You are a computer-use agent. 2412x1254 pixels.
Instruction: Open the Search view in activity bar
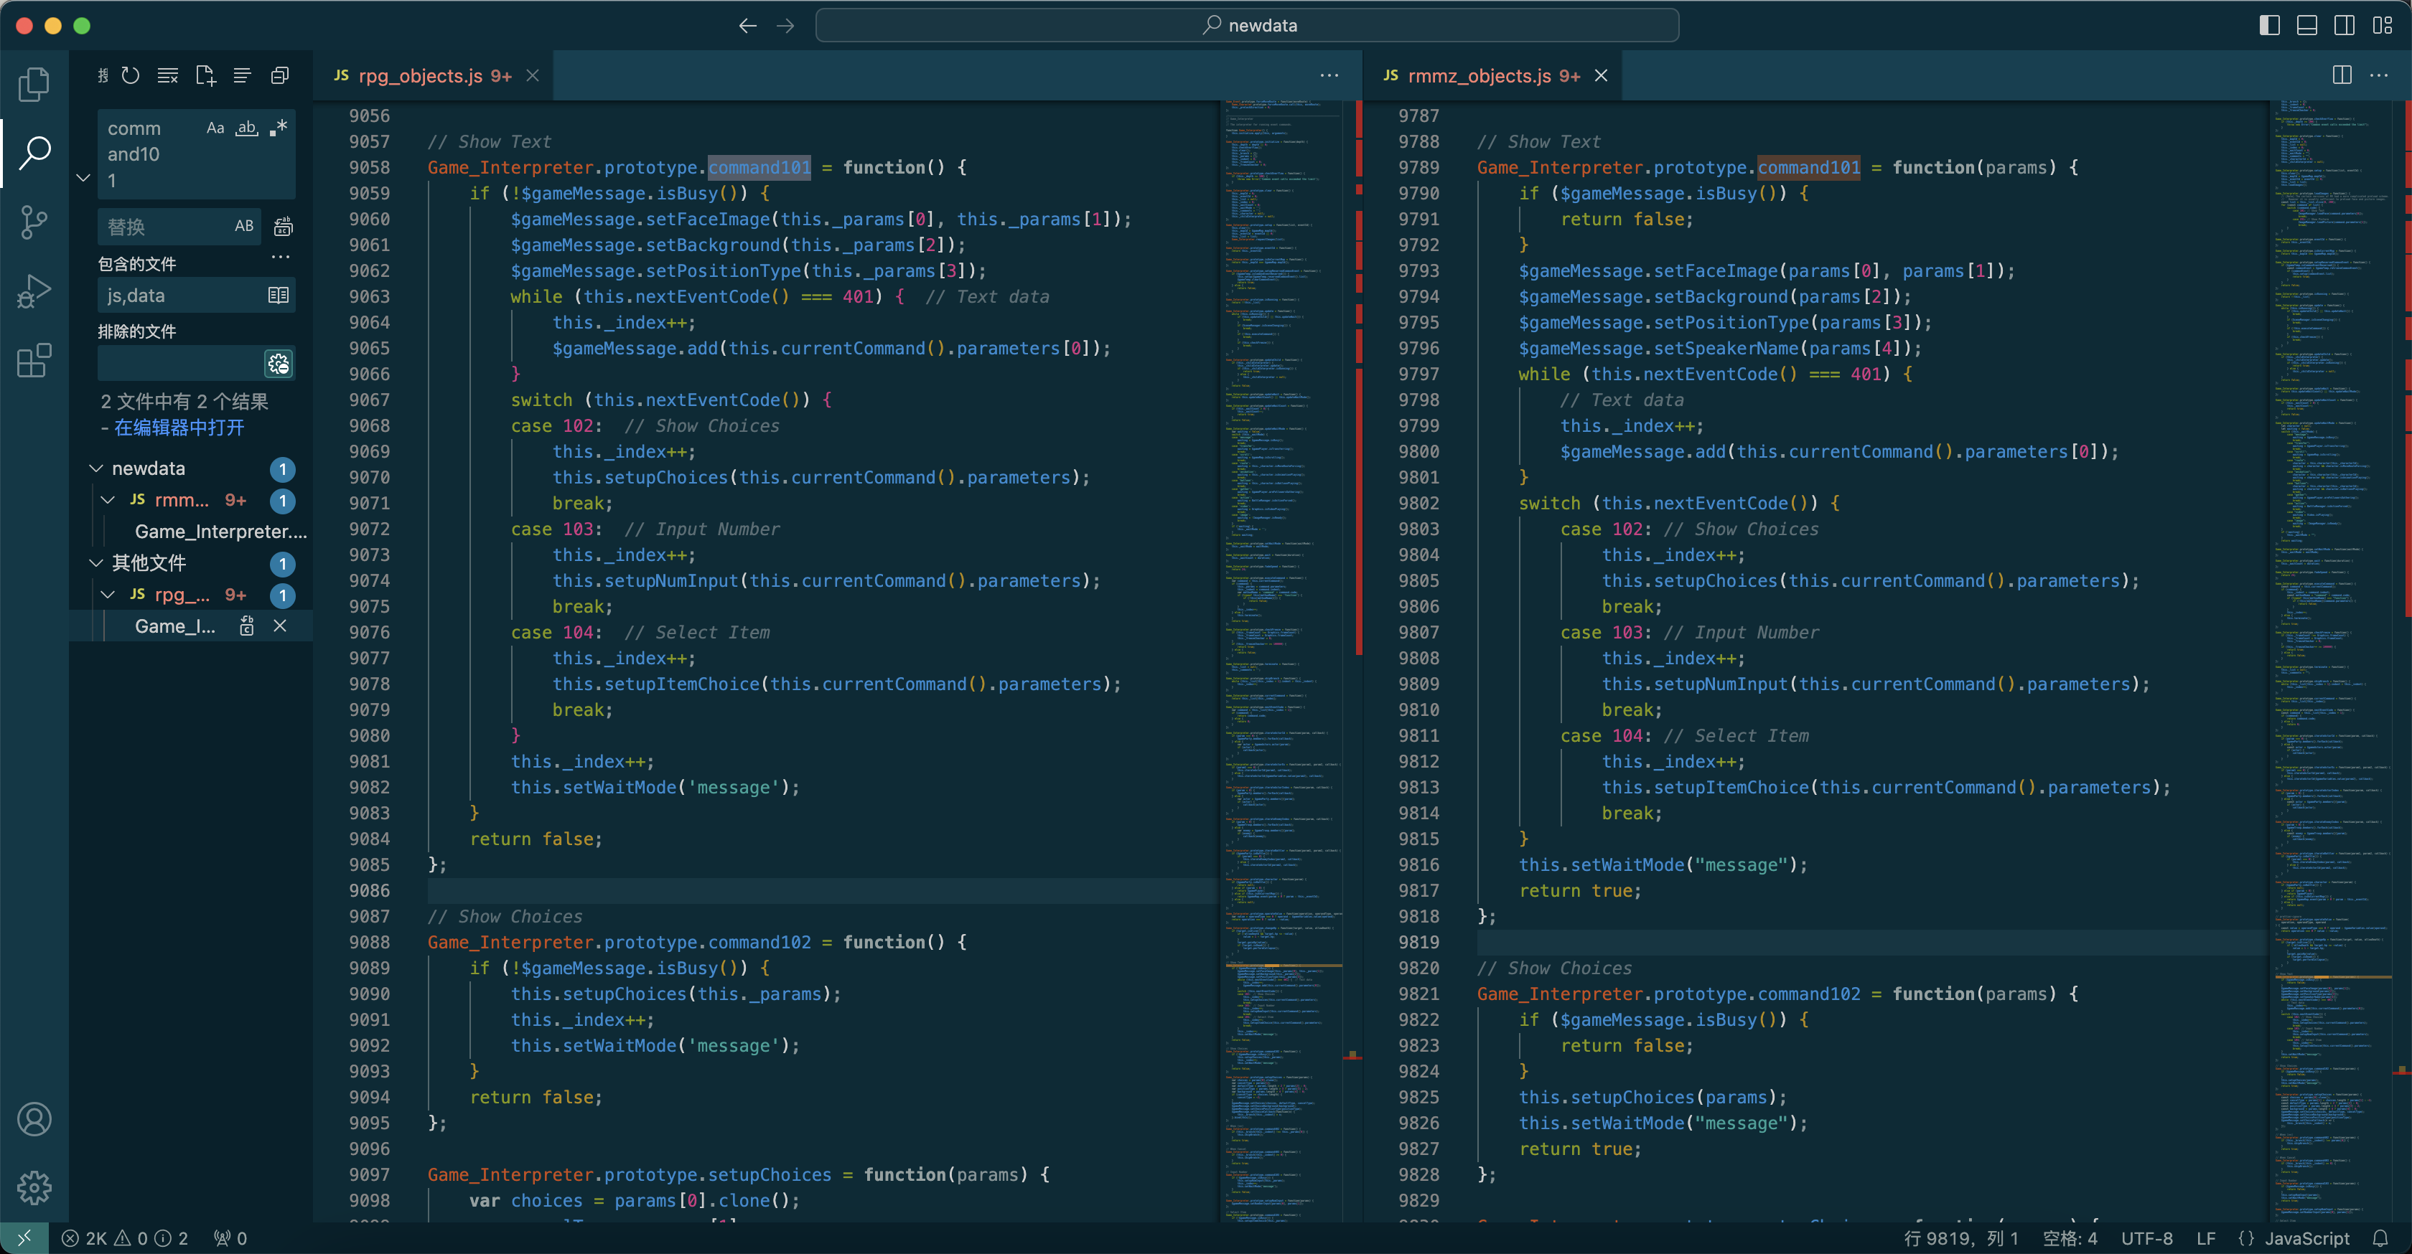[x=34, y=153]
